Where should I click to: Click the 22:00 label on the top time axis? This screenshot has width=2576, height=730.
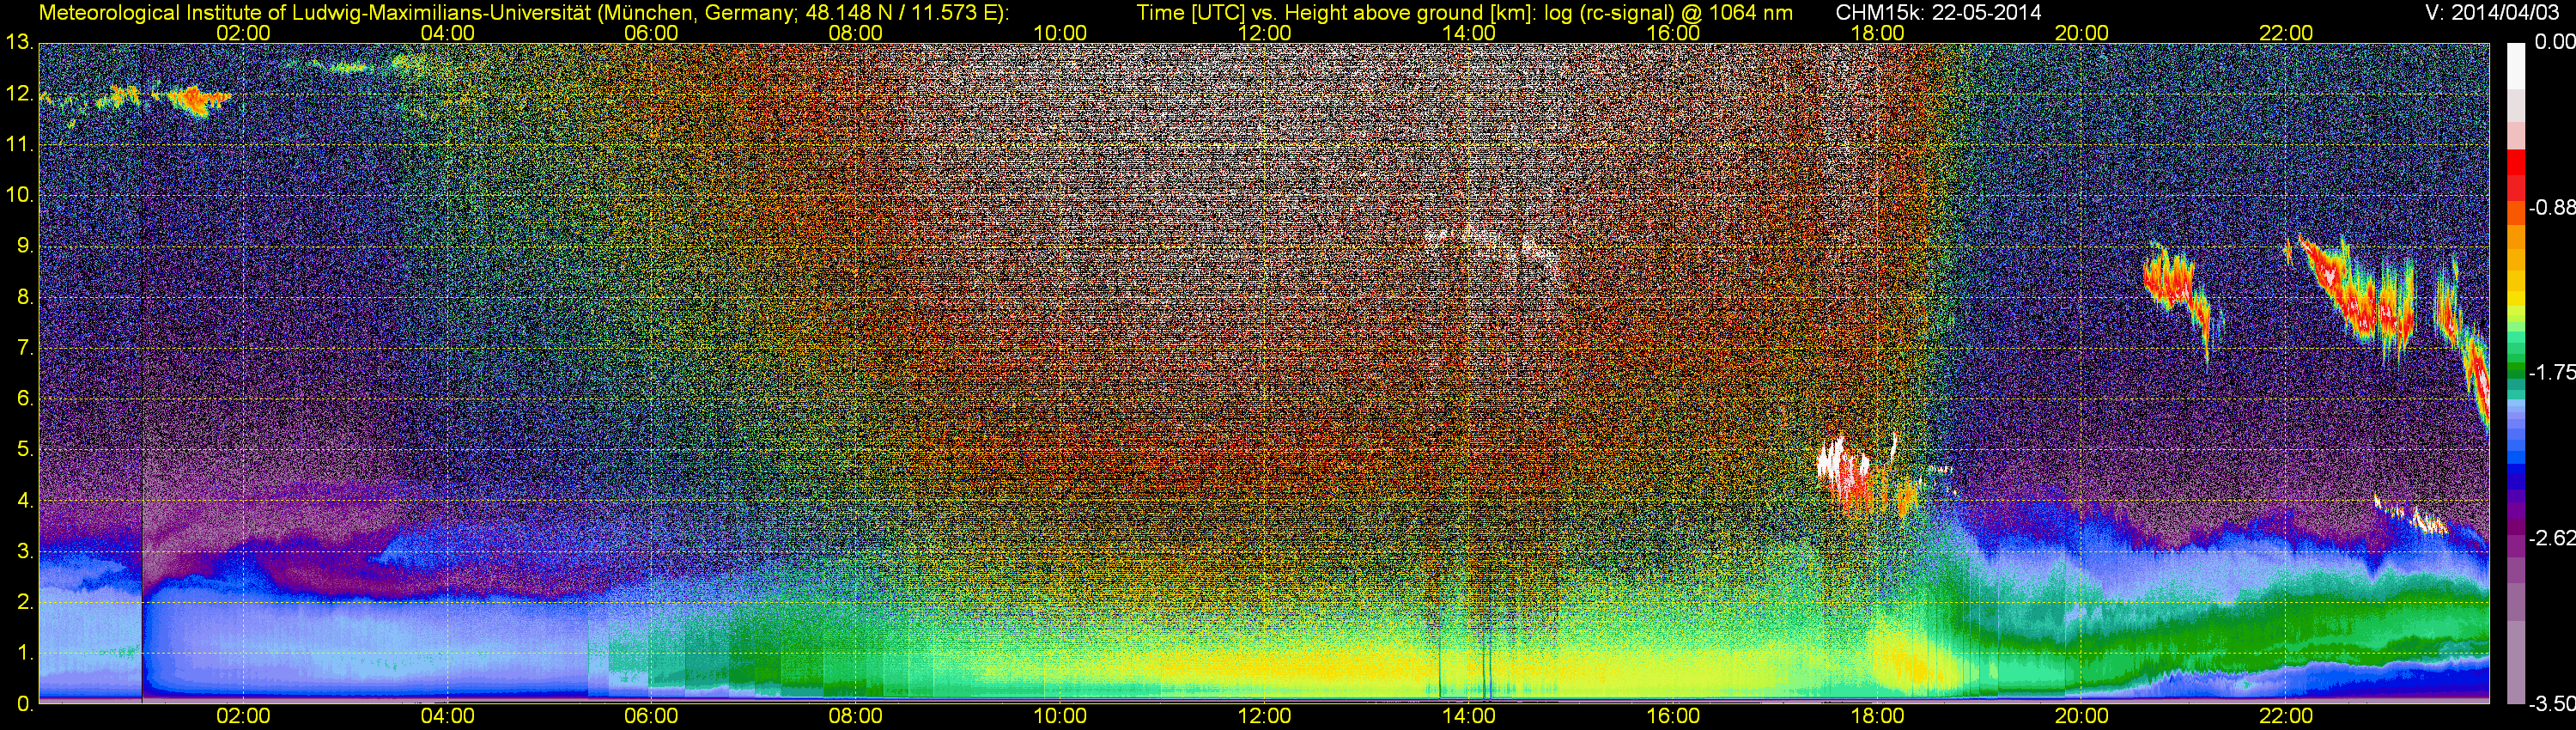2286,33
